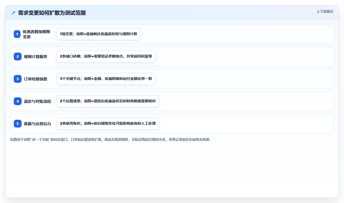Select the 订单结算链路 label
The height and width of the screenshot is (203, 344).
[36, 79]
